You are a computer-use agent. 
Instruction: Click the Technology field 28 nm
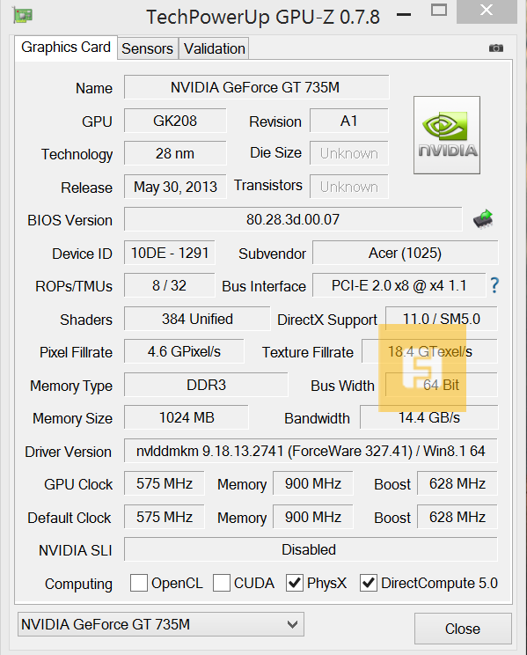175,153
